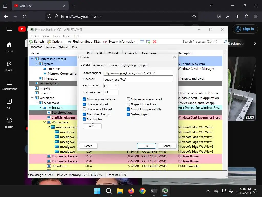
Task: Switch to the Graphs options tab
Action: click(143, 65)
